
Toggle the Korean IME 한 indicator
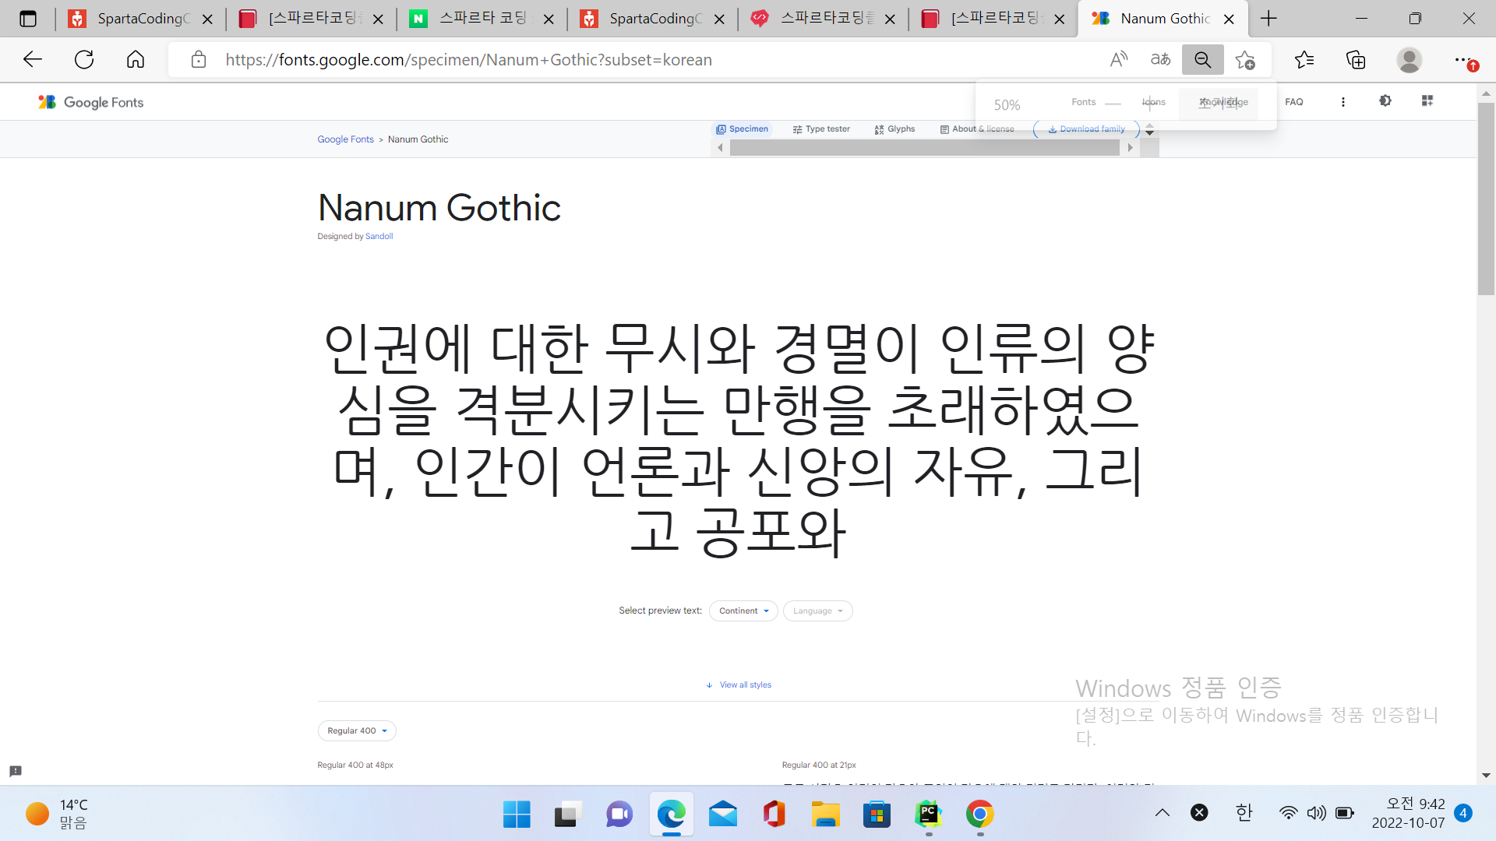tap(1244, 813)
